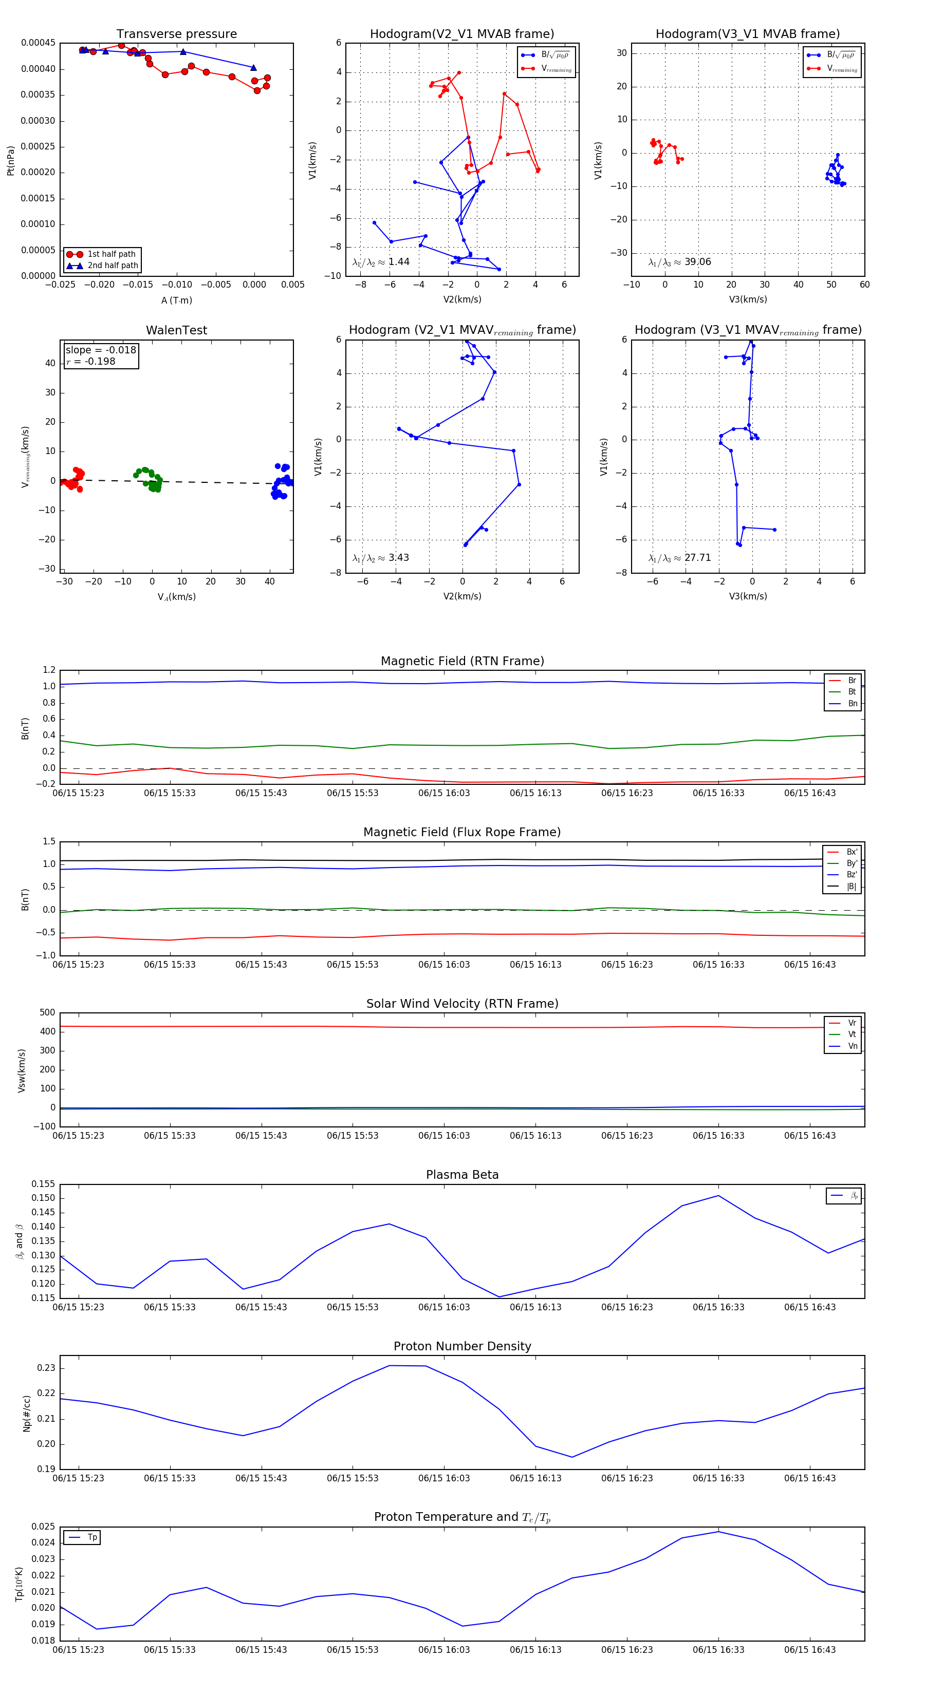The width and height of the screenshot is (925, 1695).
Task: Select the Vr legend entry
Action: [843, 1023]
